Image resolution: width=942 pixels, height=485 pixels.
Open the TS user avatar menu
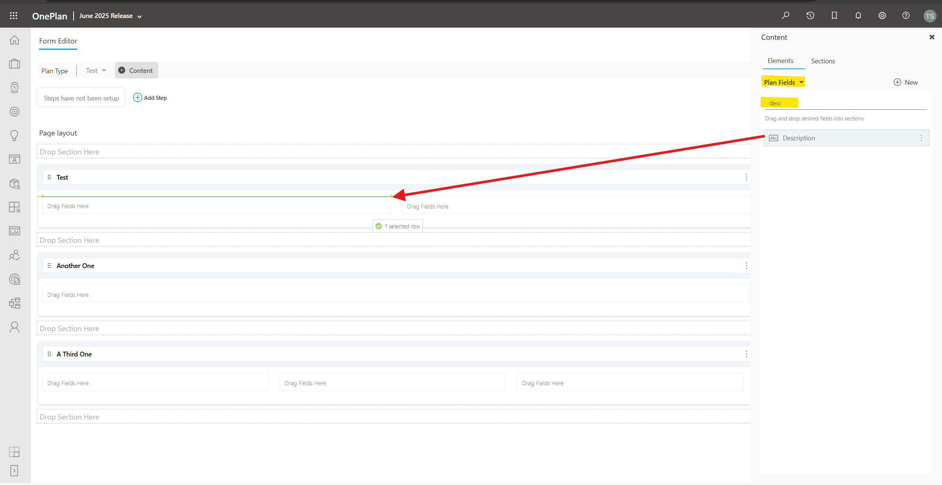[930, 16]
